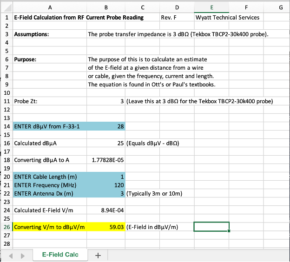Click the Ott's or Paul's textbooks text
Image resolution: width=290 pixels, height=262 pixels.
click(152, 85)
